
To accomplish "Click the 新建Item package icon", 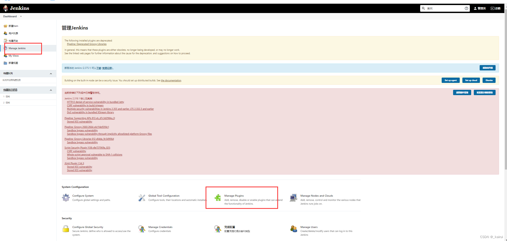I will tap(5, 26).
